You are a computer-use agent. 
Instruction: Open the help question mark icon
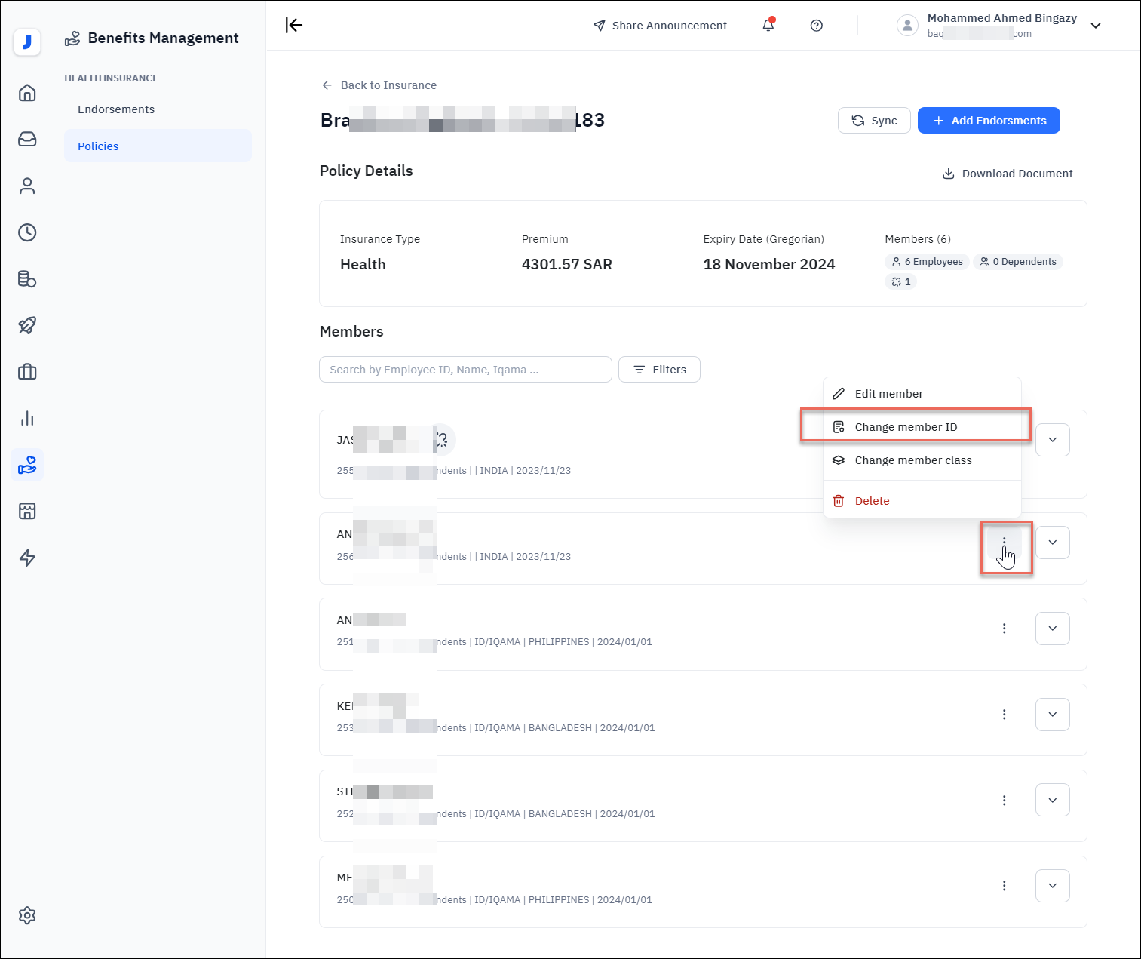coord(816,26)
